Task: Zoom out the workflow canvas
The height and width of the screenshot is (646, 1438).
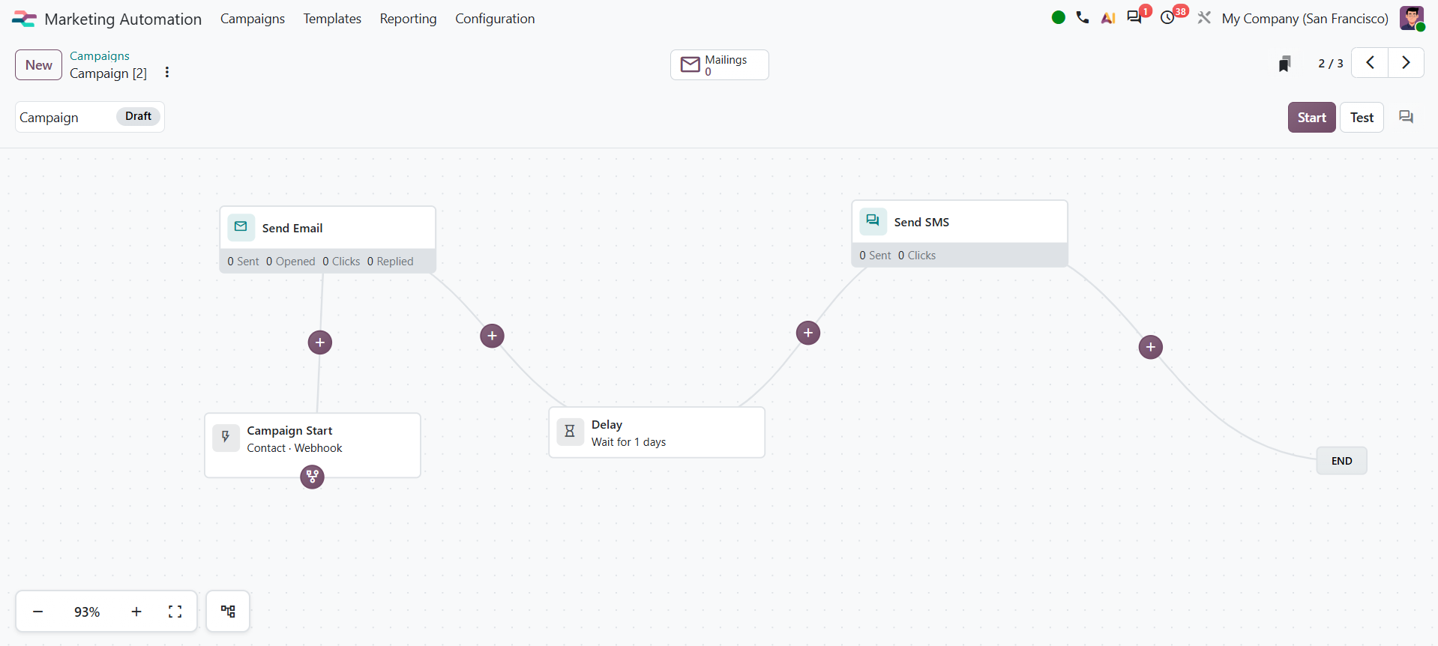Action: (x=38, y=612)
